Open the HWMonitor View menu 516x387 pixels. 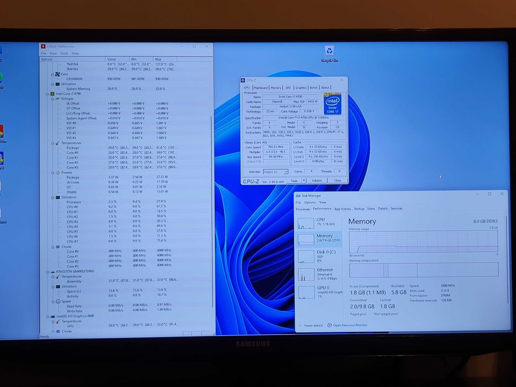tap(53, 53)
